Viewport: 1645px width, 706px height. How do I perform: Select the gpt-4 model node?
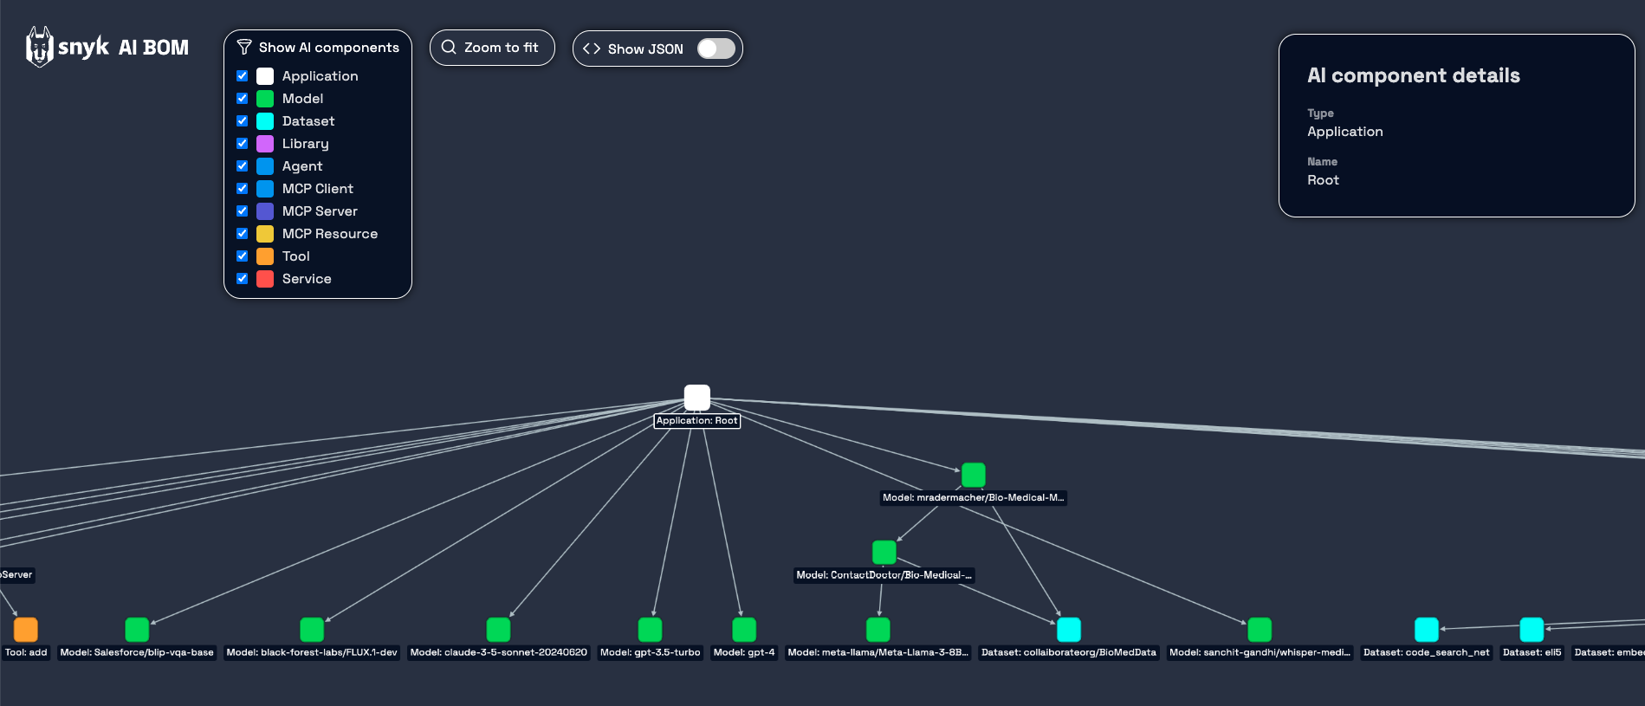click(x=744, y=630)
